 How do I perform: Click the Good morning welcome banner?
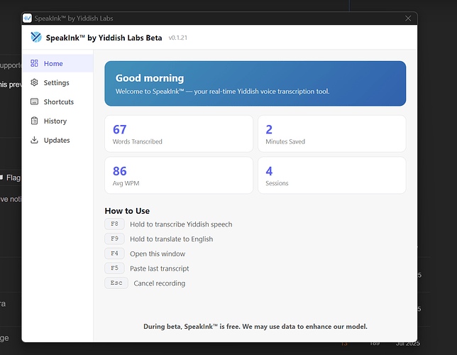255,84
